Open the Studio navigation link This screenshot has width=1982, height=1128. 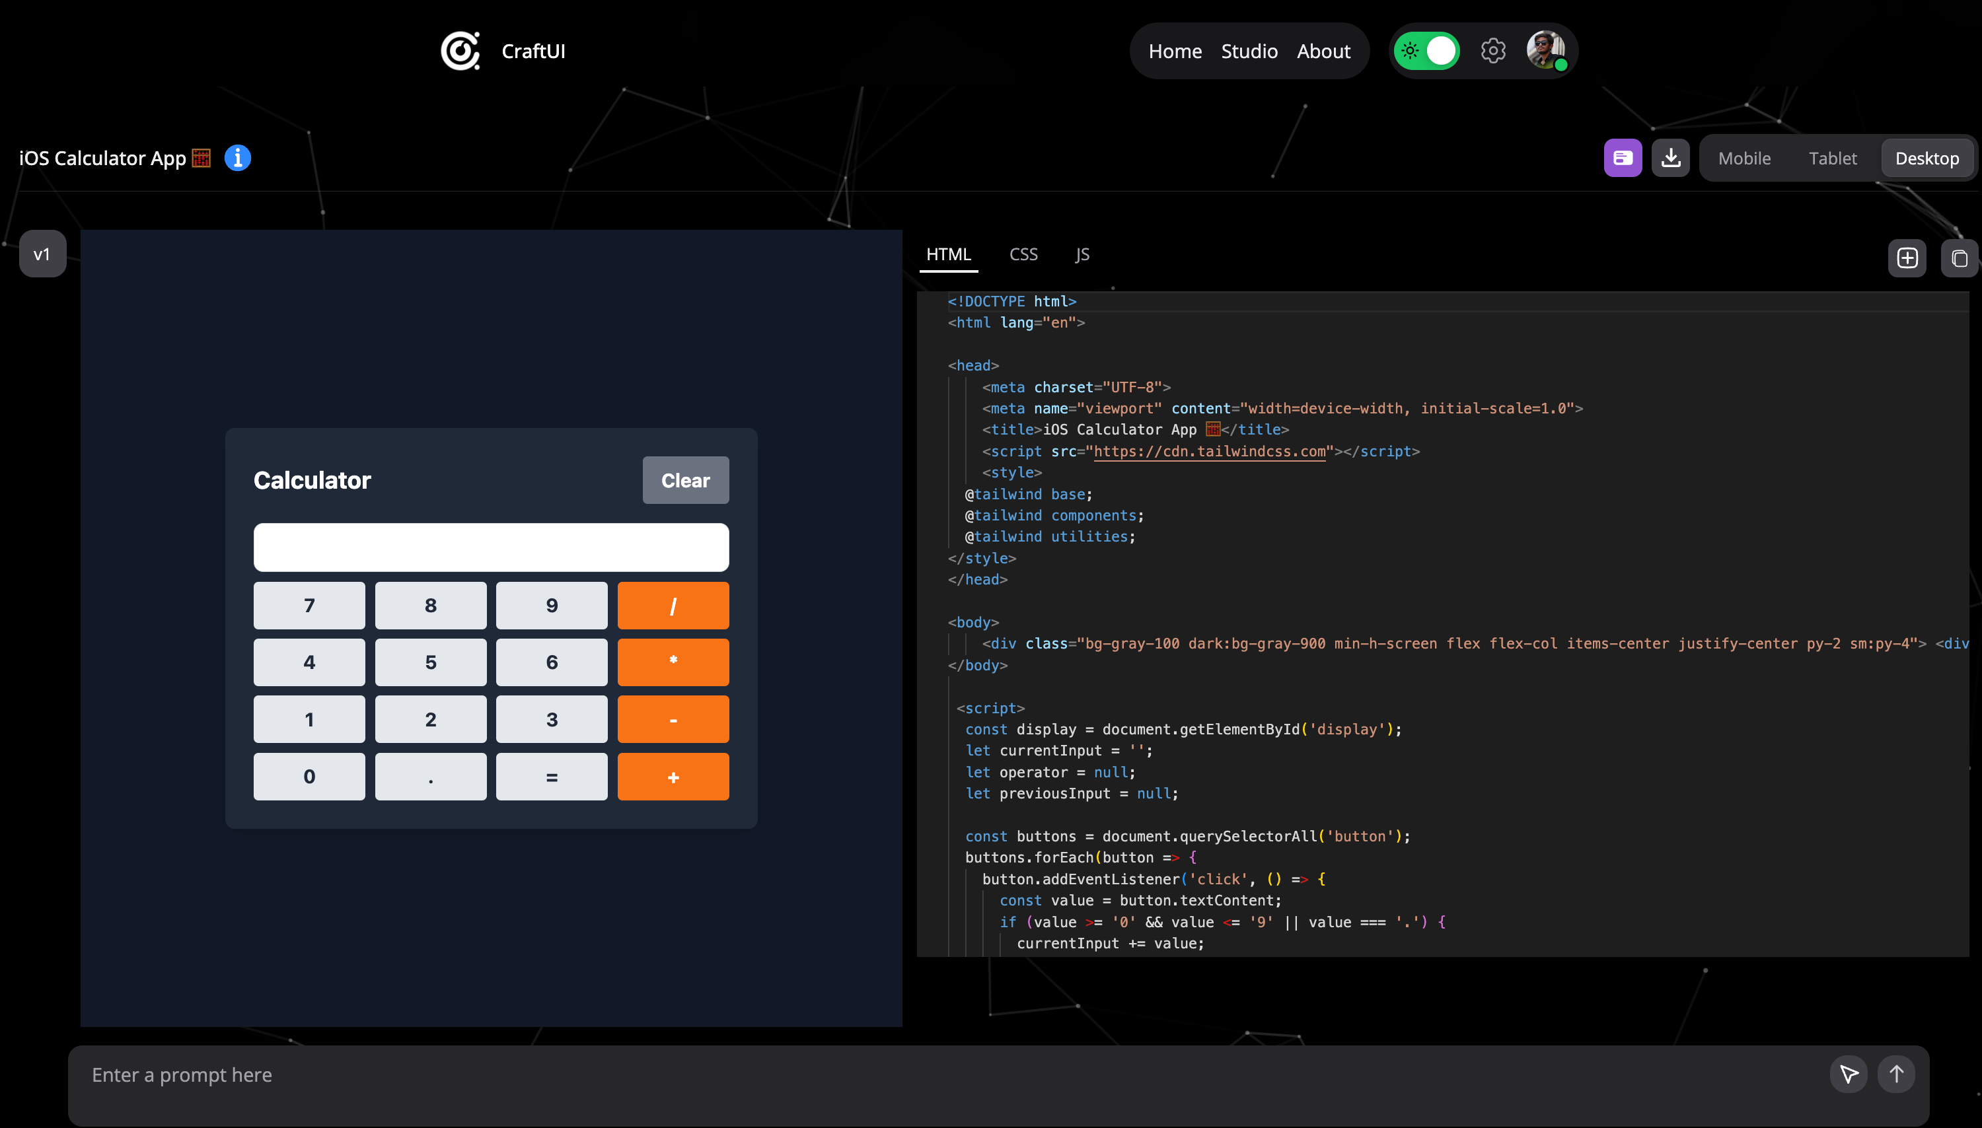click(x=1249, y=51)
